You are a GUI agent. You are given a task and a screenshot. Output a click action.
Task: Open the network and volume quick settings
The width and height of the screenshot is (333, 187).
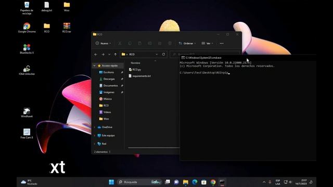288,182
